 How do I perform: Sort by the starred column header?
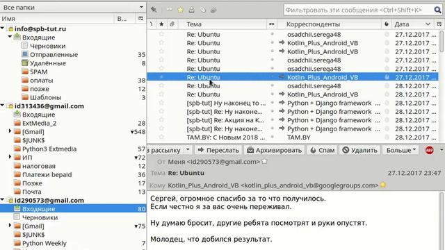(161, 24)
